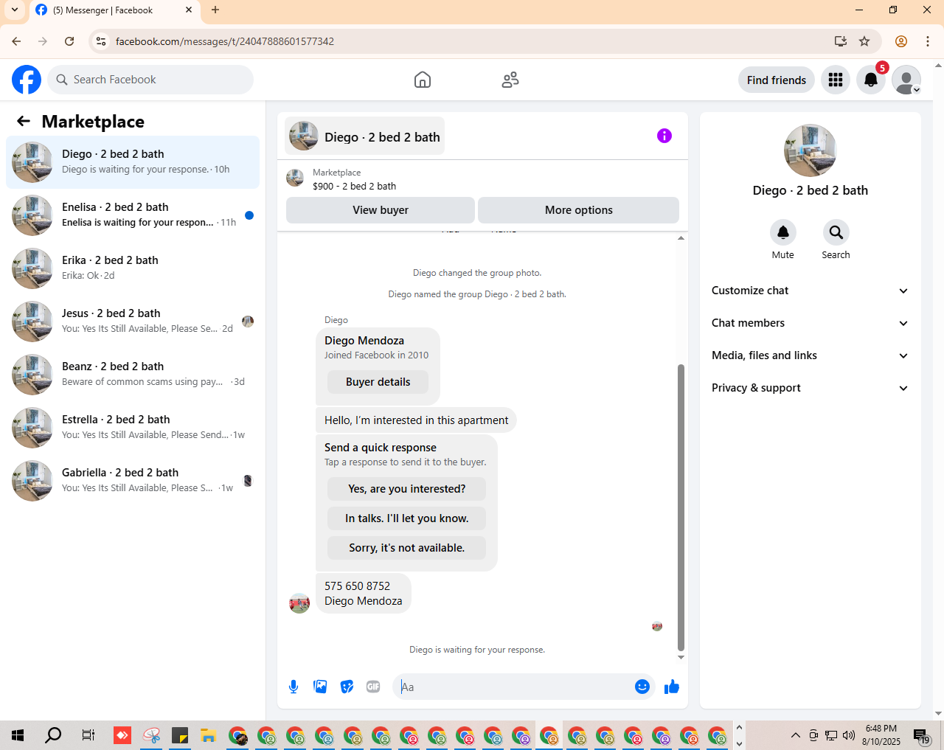Search in conversation with the magnifier icon
Viewport: 944px width, 750px height.
point(836,232)
